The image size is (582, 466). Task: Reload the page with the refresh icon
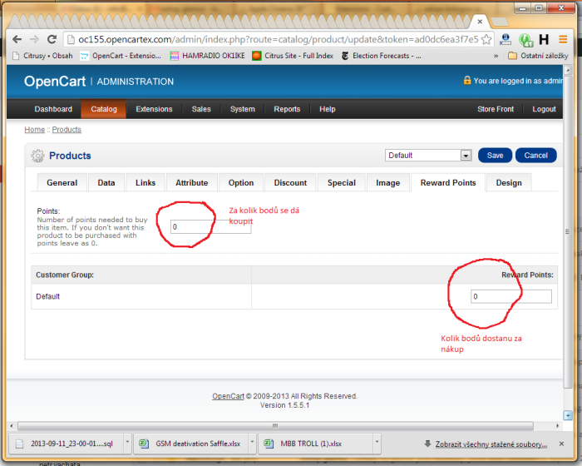(52, 39)
